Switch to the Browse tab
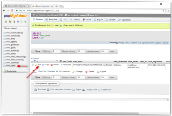172x116 pixels. coord(38,19)
